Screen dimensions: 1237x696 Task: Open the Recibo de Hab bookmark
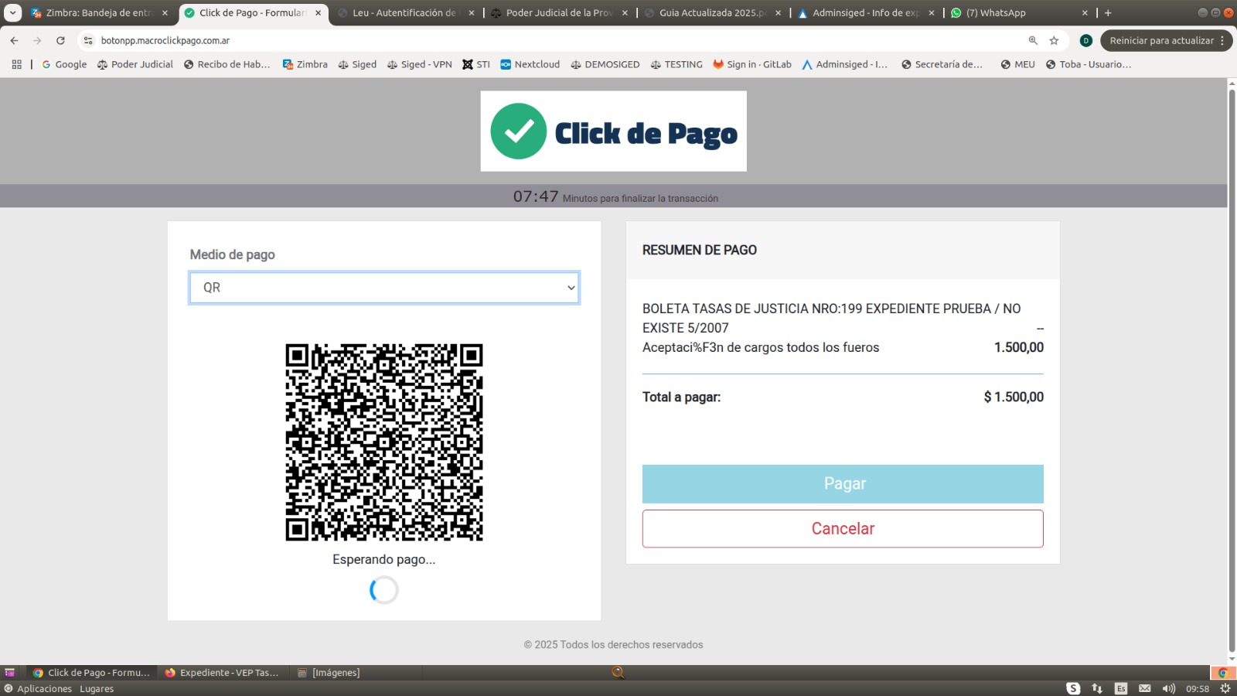point(227,64)
